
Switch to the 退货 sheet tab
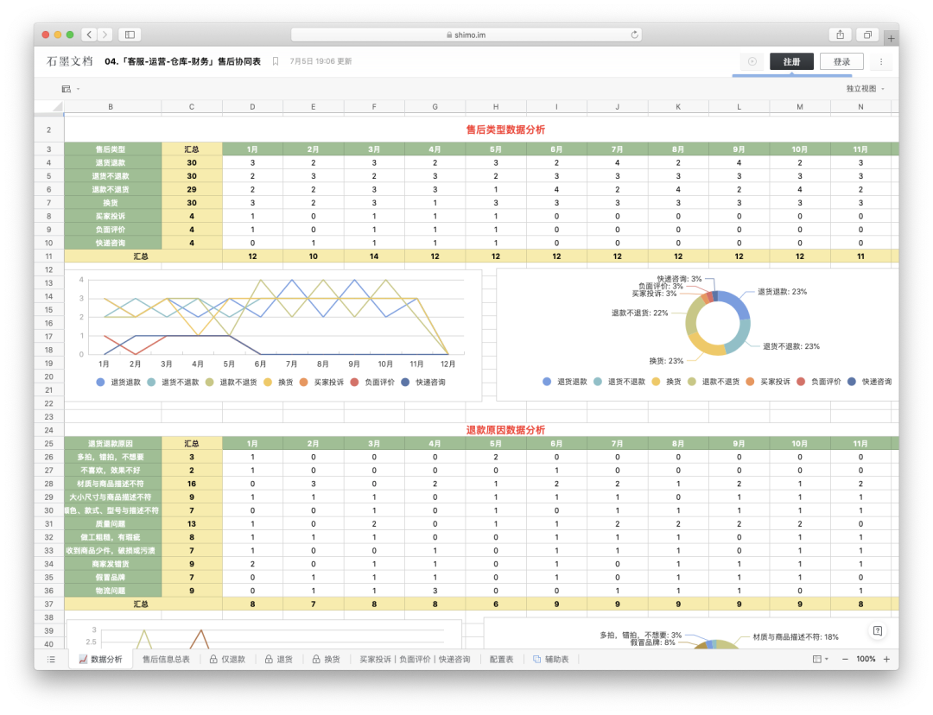278,659
